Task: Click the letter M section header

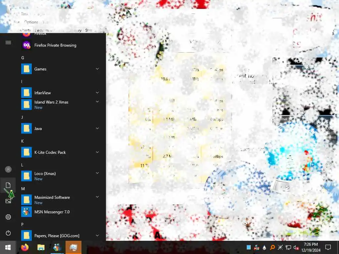Action: click(23, 189)
